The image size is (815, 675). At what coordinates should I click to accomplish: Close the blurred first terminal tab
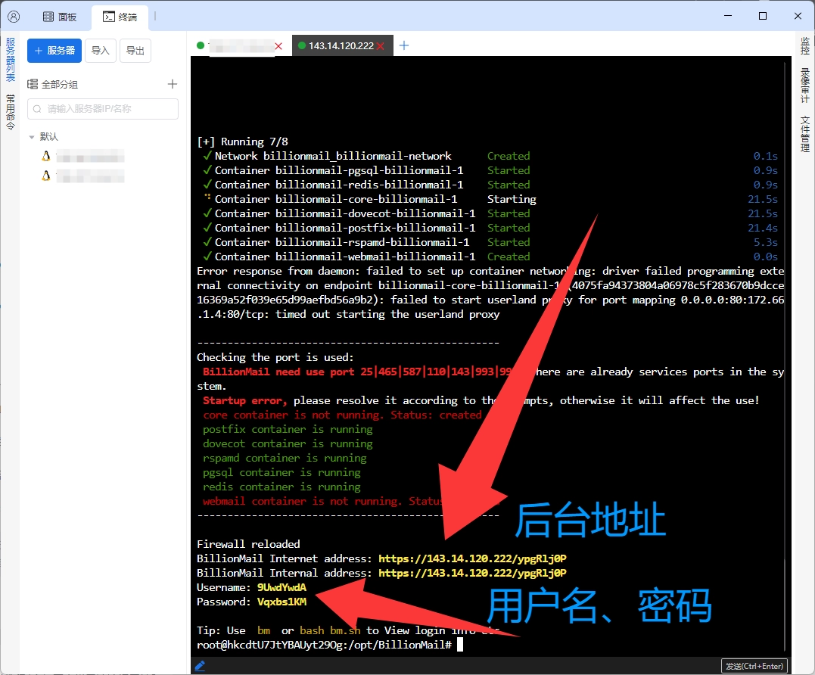point(278,46)
